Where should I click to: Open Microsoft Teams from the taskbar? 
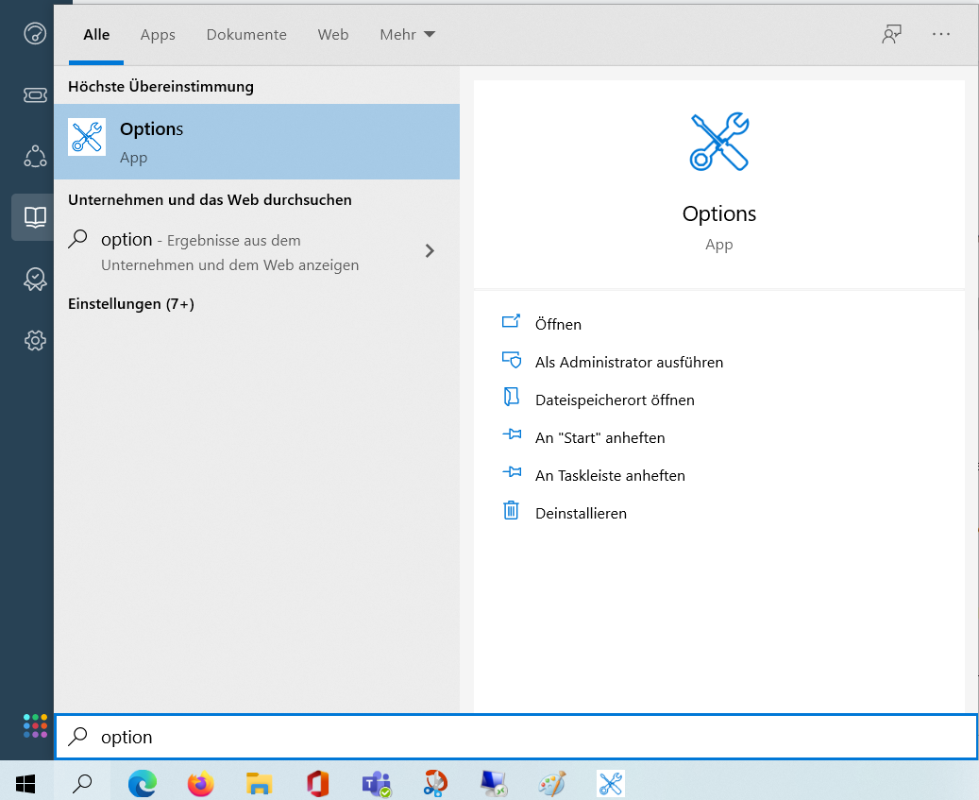click(x=377, y=783)
